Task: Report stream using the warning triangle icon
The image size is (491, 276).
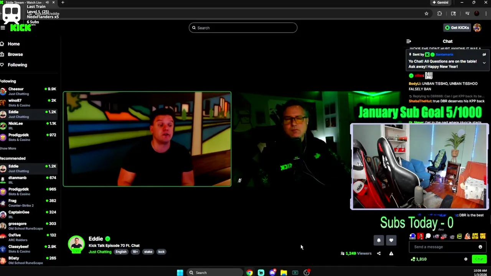Action: (x=391, y=253)
